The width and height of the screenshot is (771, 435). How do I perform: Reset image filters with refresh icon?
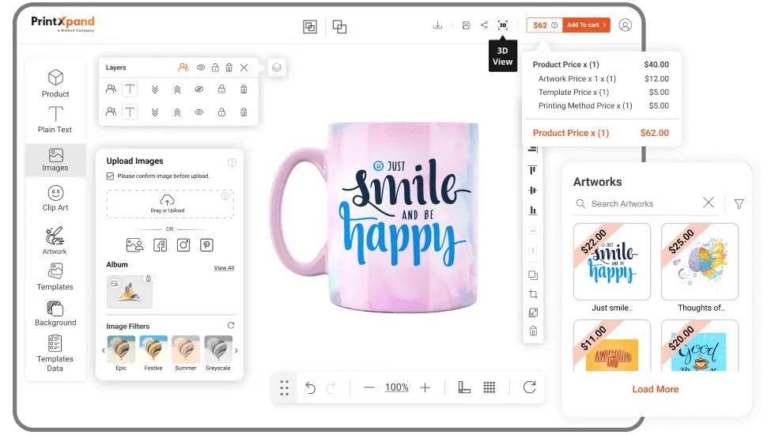click(231, 325)
